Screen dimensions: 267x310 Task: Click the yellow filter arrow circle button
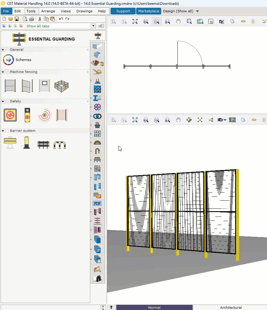[x=15, y=26]
